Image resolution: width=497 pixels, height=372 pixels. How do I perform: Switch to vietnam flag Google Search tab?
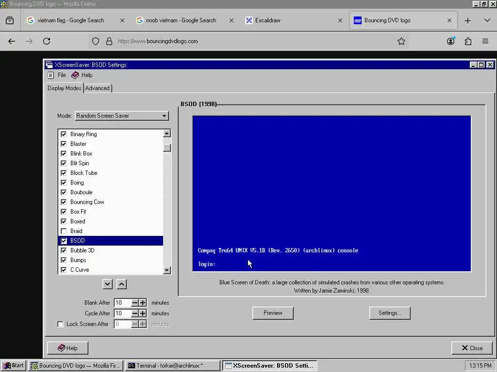[x=70, y=20]
